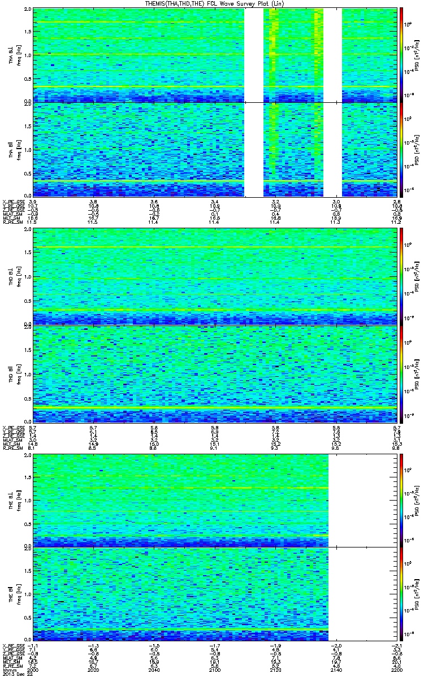Image resolution: width=424 pixels, height=678 pixels.
Task: Click the THA BL freq [Hz] axis label
Action: point(14,55)
